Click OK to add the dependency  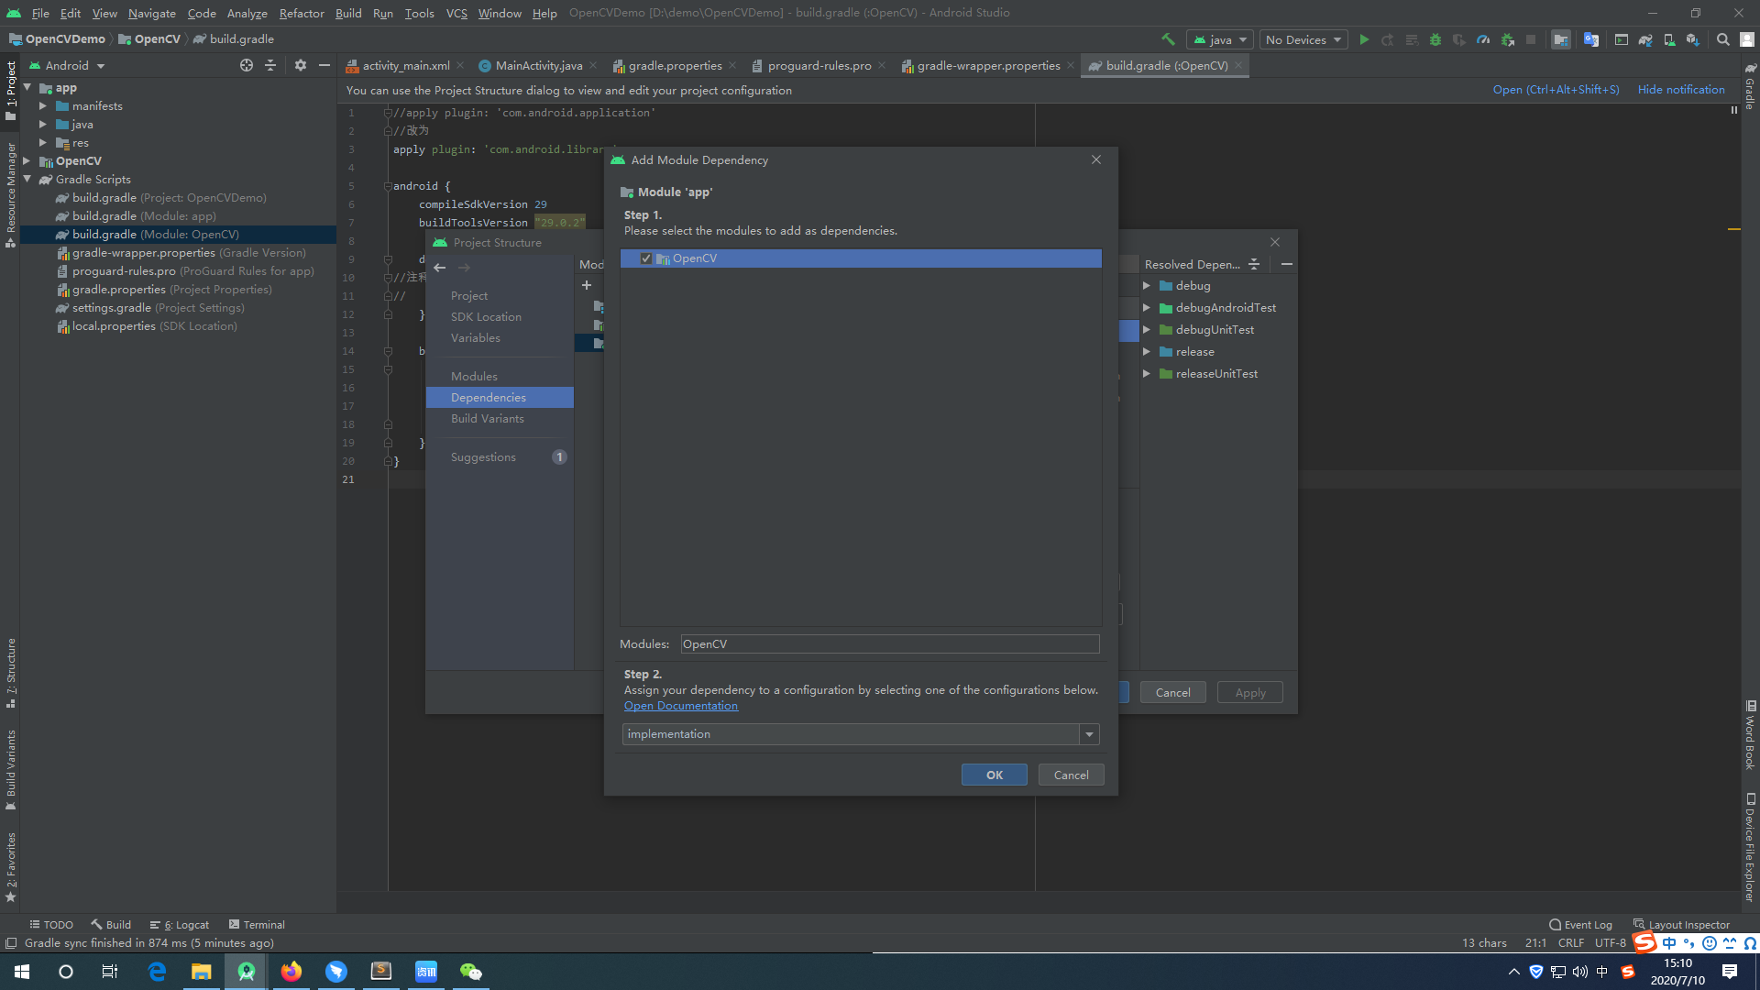click(x=994, y=775)
